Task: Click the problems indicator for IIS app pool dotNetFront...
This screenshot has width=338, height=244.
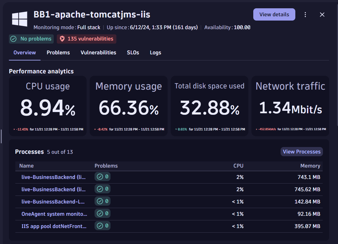Action: (102, 226)
